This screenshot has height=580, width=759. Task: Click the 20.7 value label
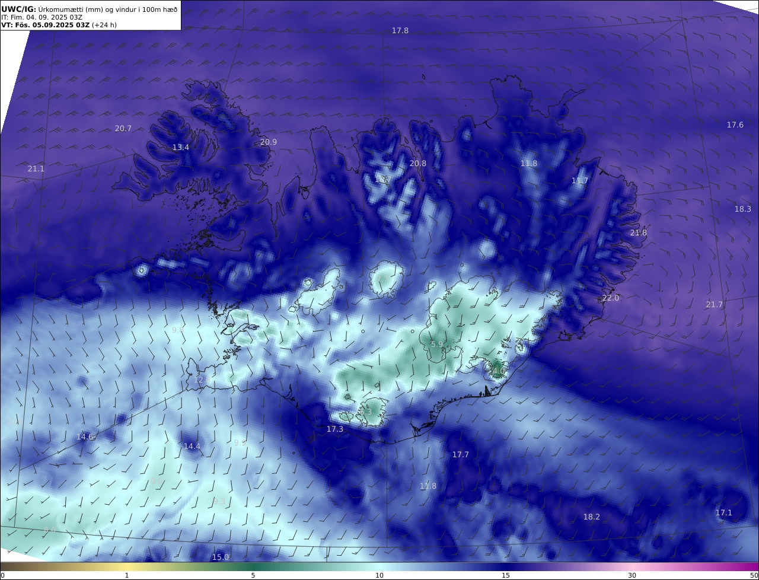click(x=123, y=128)
